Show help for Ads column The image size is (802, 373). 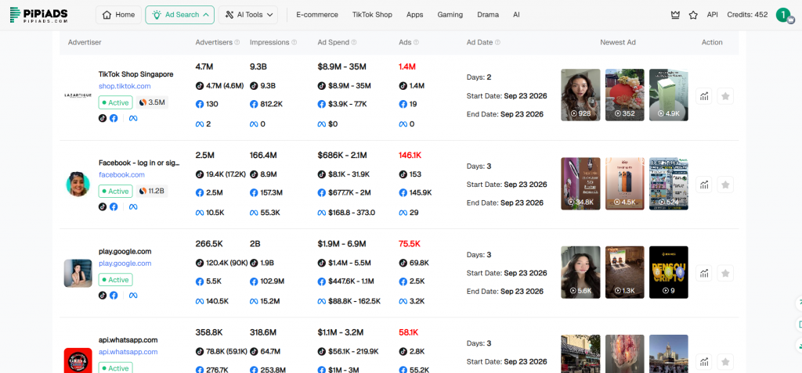click(416, 42)
